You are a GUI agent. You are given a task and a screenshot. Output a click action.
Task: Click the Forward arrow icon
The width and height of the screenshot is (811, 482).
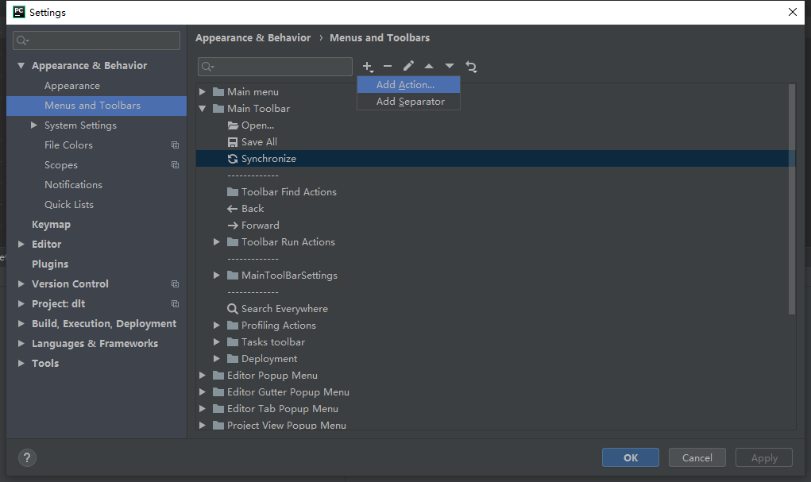(233, 226)
